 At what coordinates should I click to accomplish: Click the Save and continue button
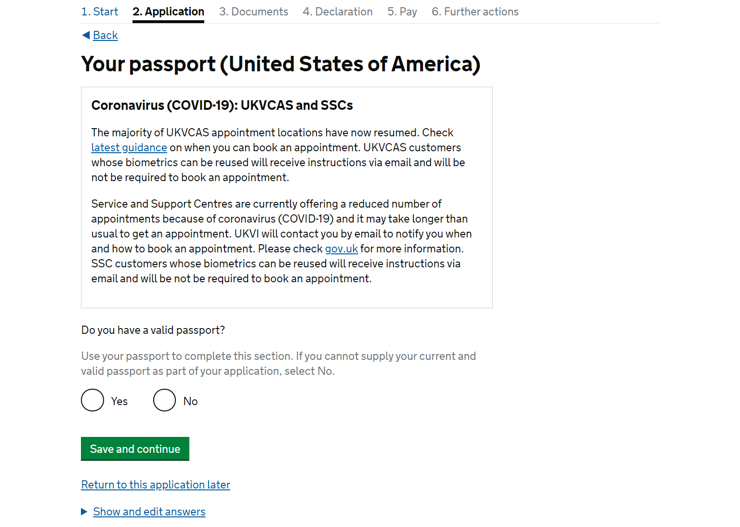click(x=135, y=448)
